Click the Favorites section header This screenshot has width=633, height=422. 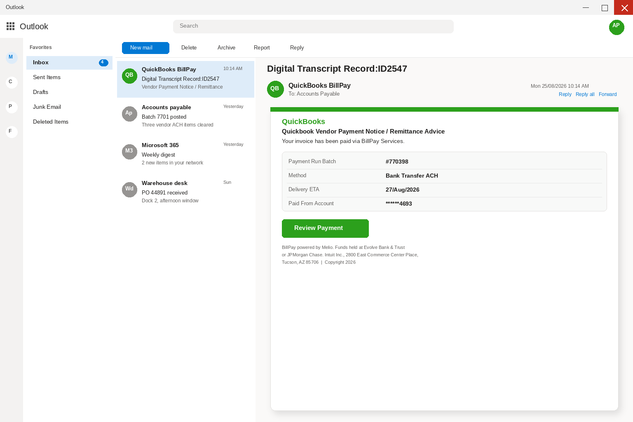click(x=41, y=47)
